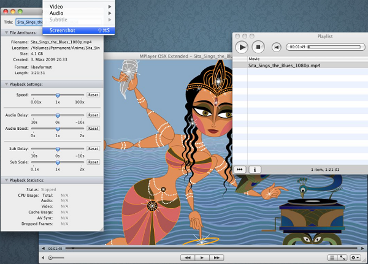Open the playlist options button with three dots
The width and height of the screenshot is (368, 264).
pyautogui.click(x=240, y=169)
